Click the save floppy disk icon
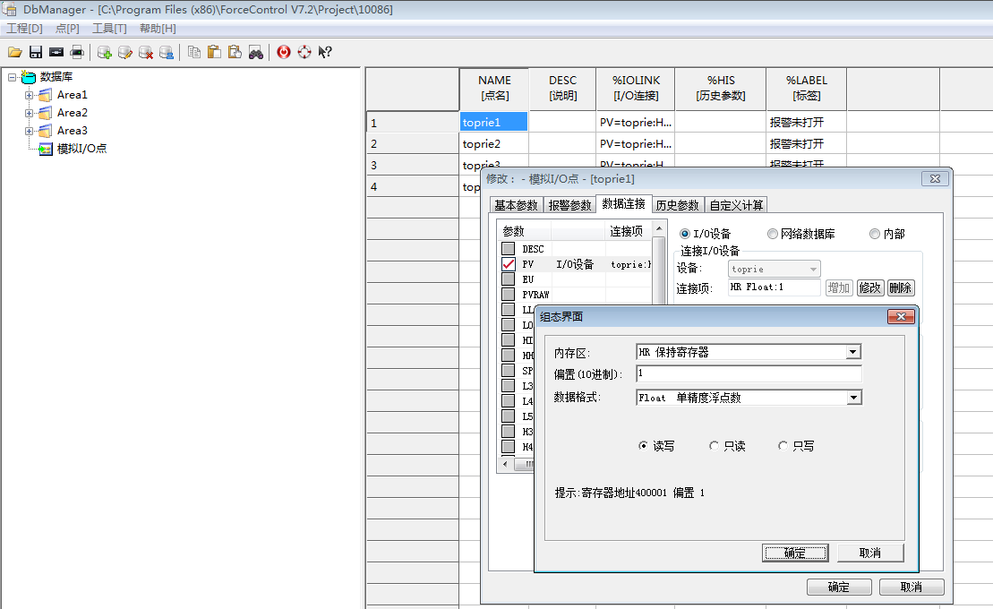Viewport: 993px width, 609px height. click(x=36, y=52)
